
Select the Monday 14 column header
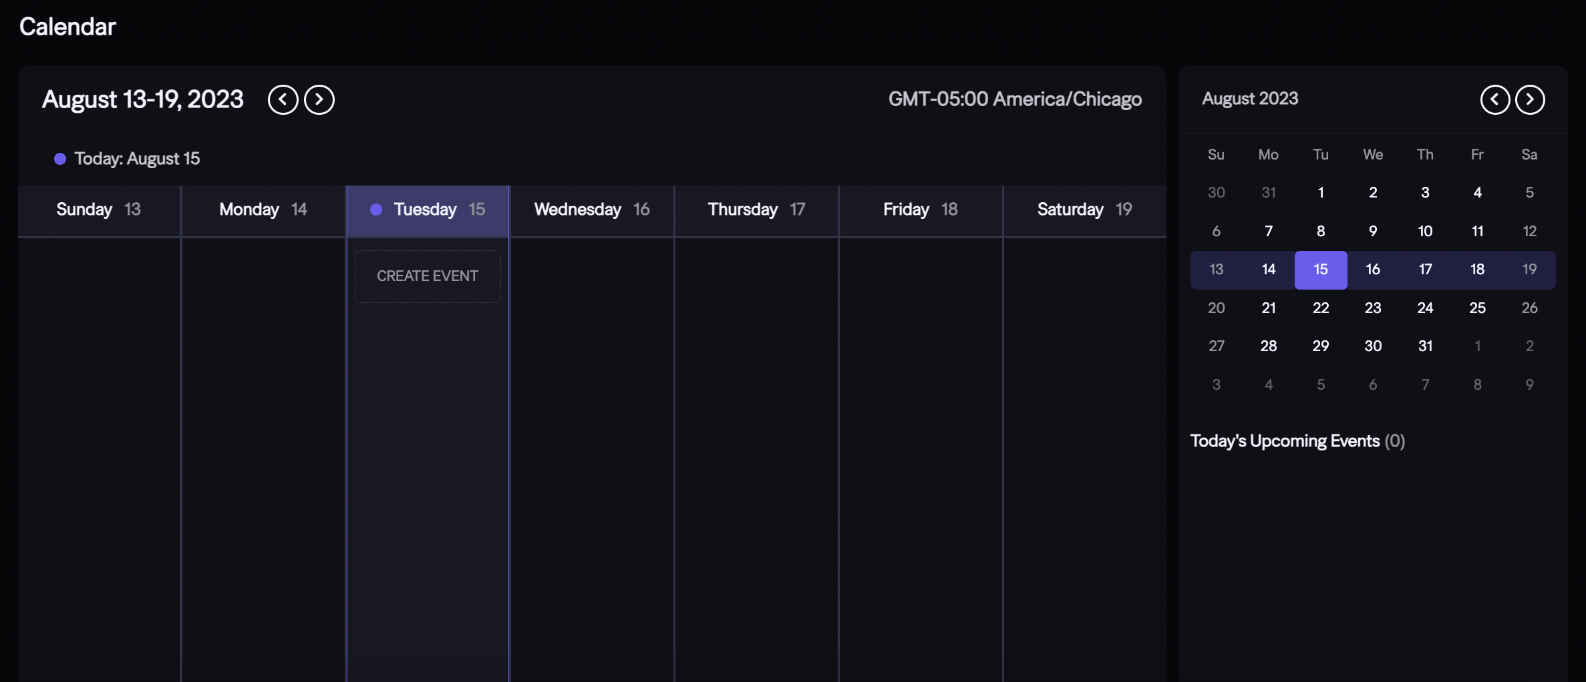tap(263, 210)
